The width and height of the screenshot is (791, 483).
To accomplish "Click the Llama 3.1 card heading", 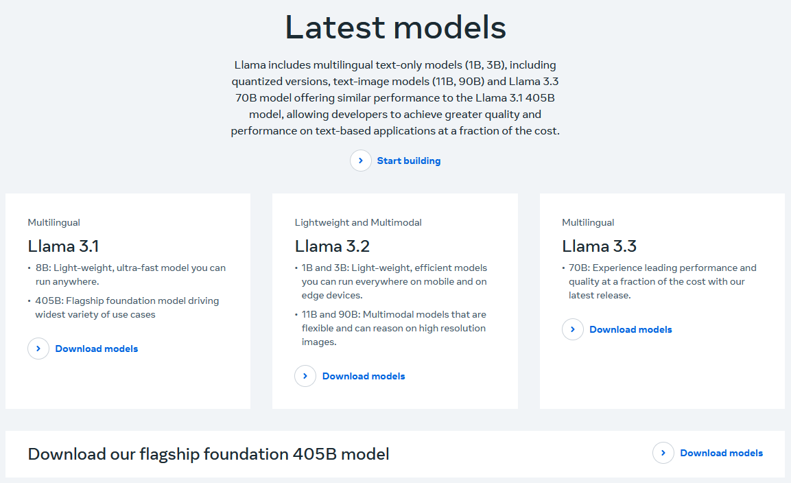I will tap(64, 246).
